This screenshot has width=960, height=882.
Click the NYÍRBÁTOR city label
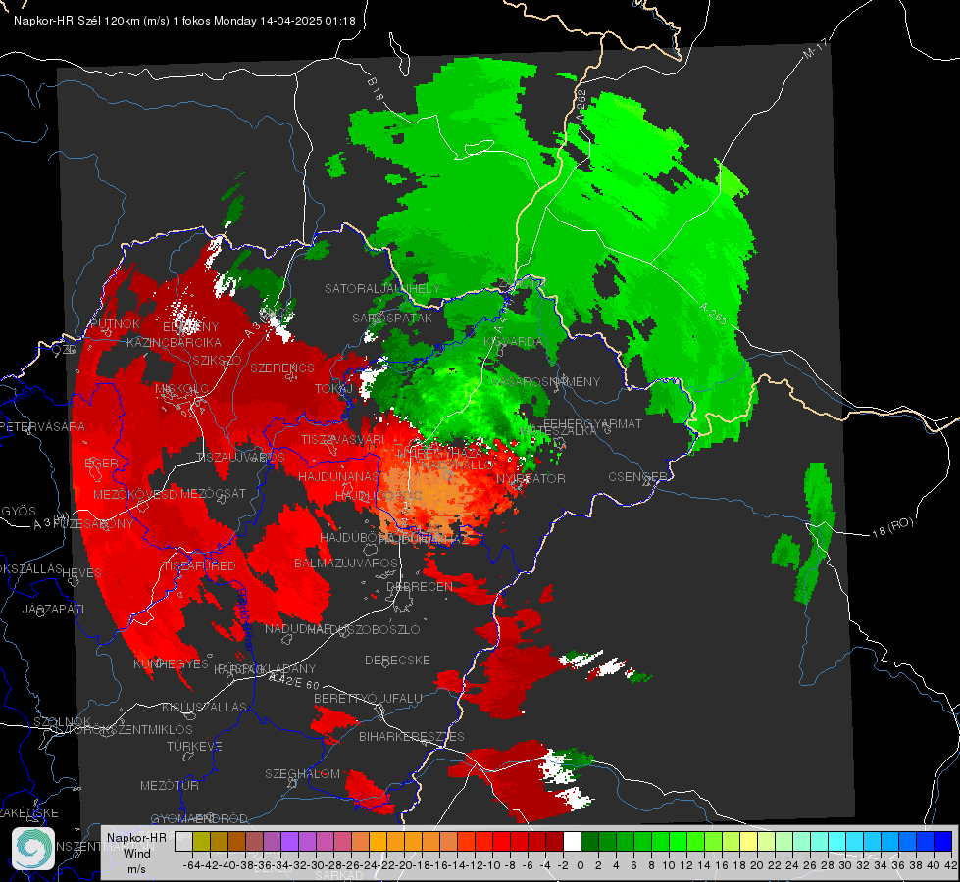(x=531, y=478)
